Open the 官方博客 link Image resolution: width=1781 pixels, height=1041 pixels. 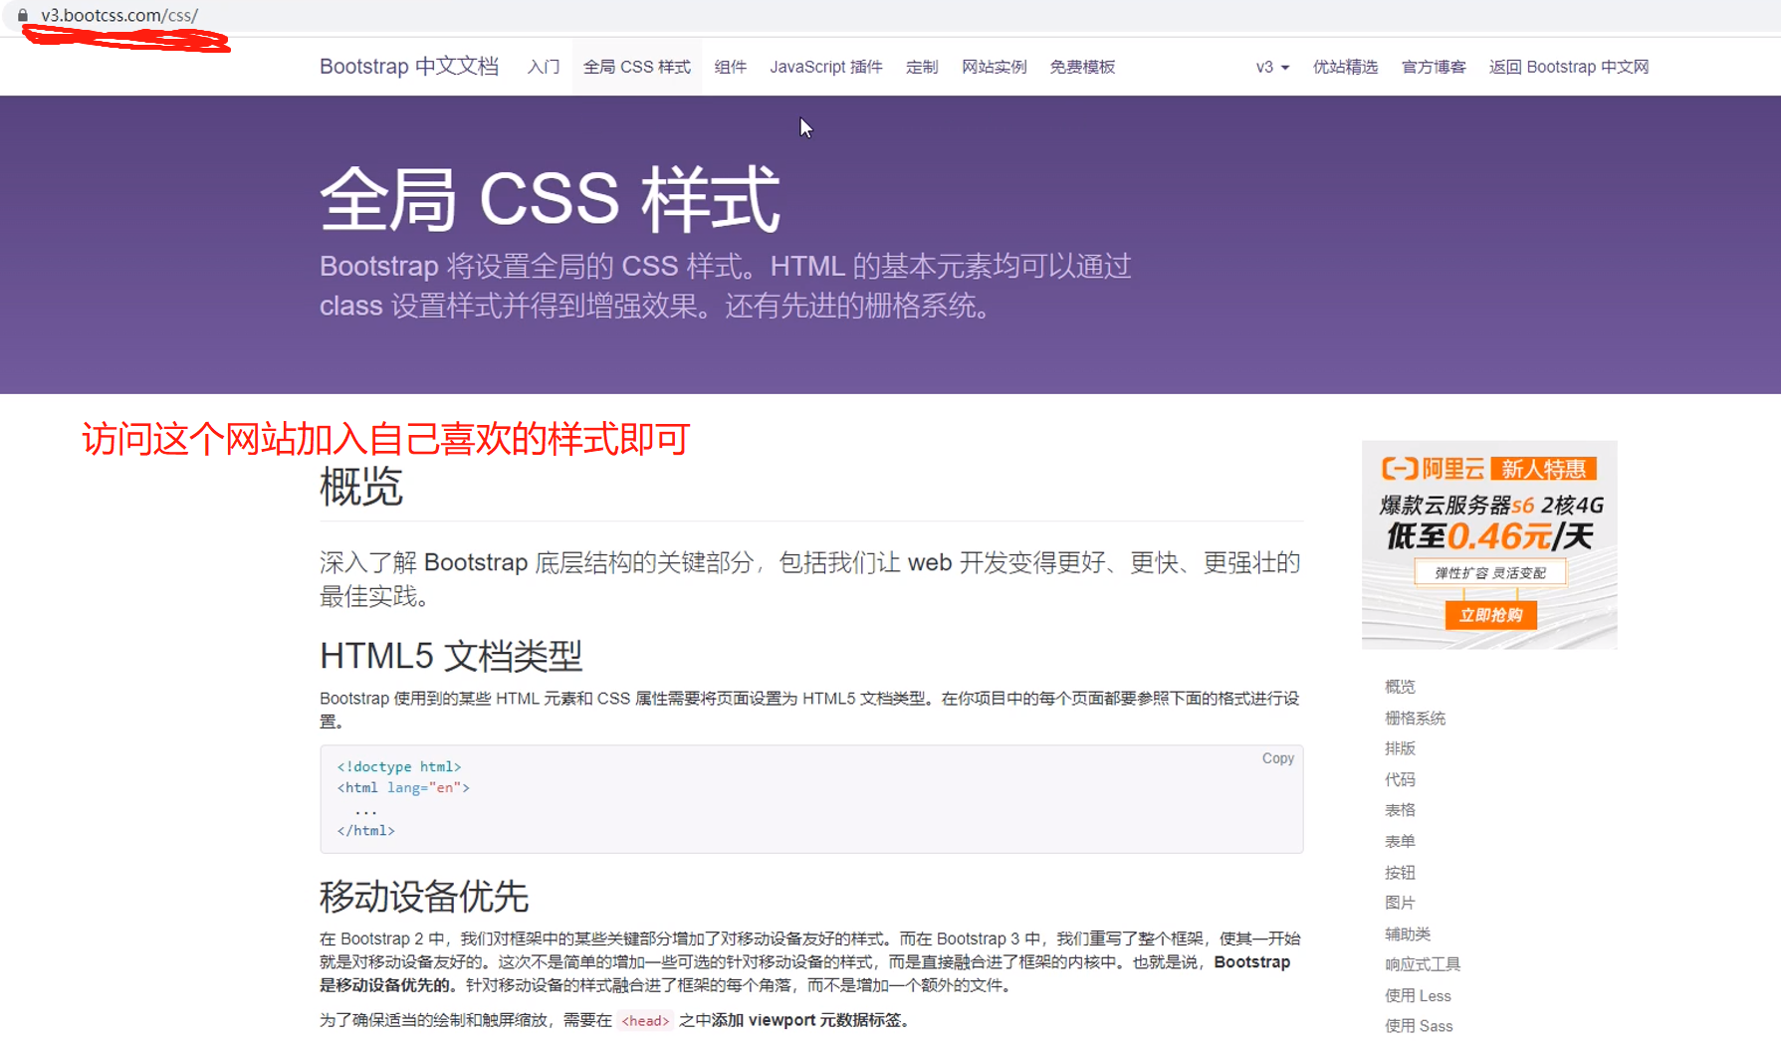(x=1434, y=67)
